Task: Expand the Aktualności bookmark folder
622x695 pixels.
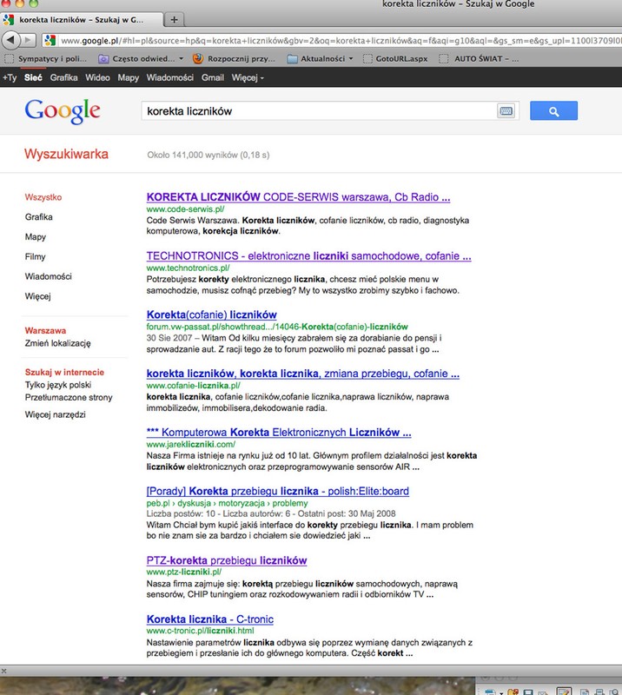Action: pos(320,58)
